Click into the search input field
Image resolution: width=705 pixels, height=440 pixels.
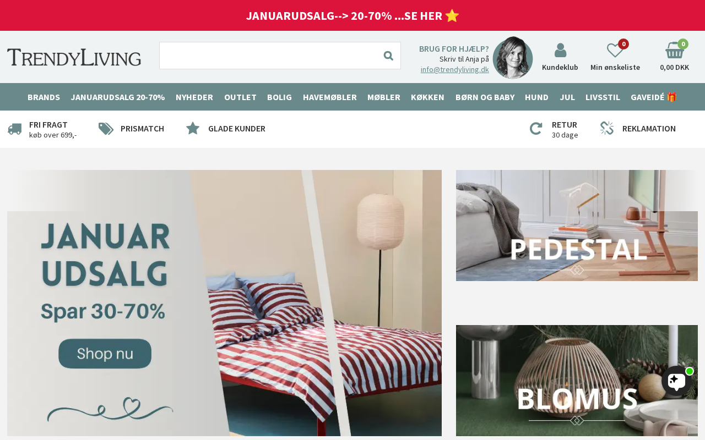pyautogui.click(x=268, y=56)
